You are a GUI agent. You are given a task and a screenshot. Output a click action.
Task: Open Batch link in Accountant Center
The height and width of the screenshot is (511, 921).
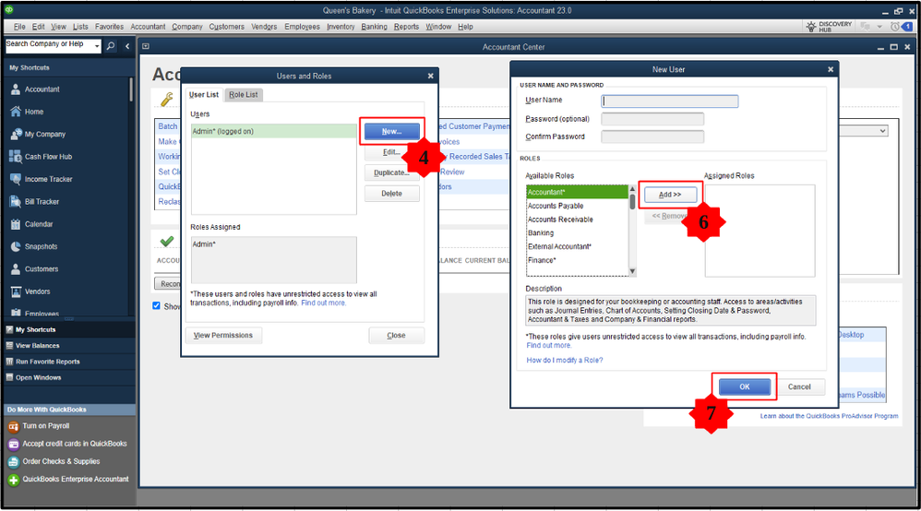(x=167, y=126)
